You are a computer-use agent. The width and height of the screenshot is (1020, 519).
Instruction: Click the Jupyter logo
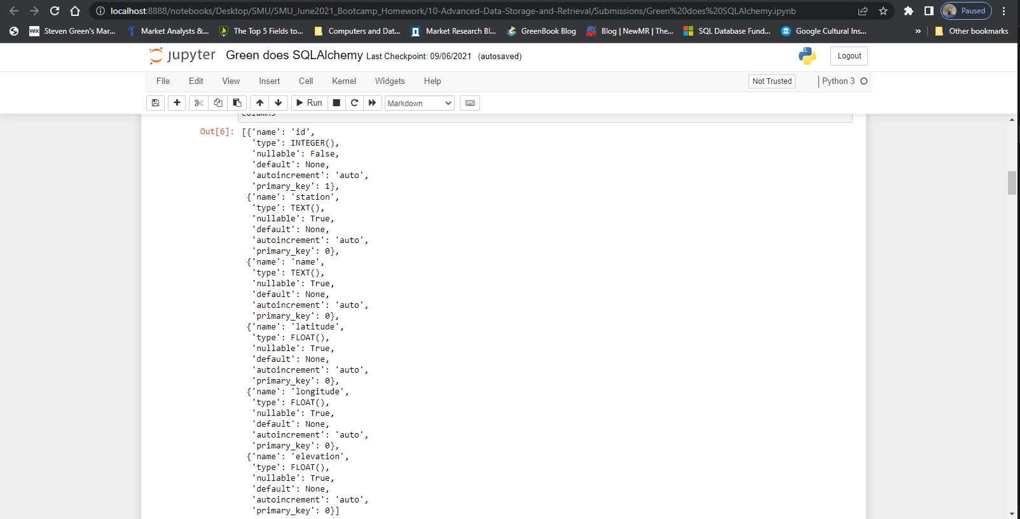pyautogui.click(x=183, y=56)
